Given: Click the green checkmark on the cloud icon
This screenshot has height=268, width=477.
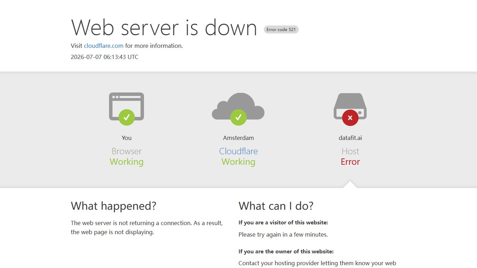Looking at the screenshot, I should click(x=238, y=118).
